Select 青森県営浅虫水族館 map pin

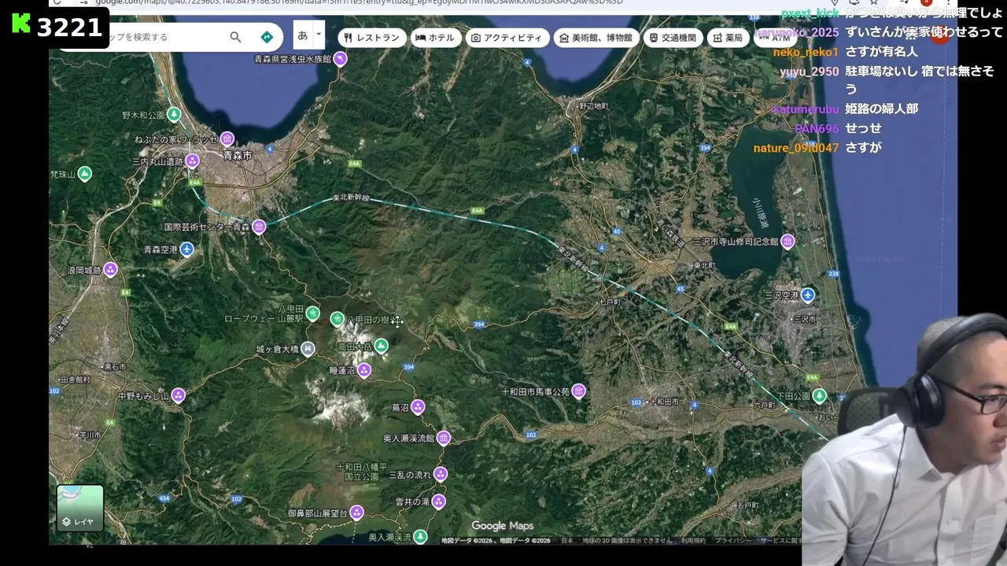click(340, 58)
